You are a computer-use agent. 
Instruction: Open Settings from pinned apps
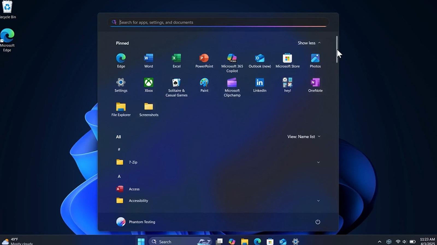[121, 85]
